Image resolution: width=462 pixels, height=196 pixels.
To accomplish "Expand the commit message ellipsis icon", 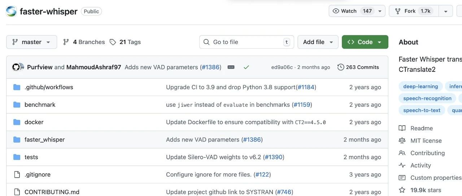I will (231, 67).
